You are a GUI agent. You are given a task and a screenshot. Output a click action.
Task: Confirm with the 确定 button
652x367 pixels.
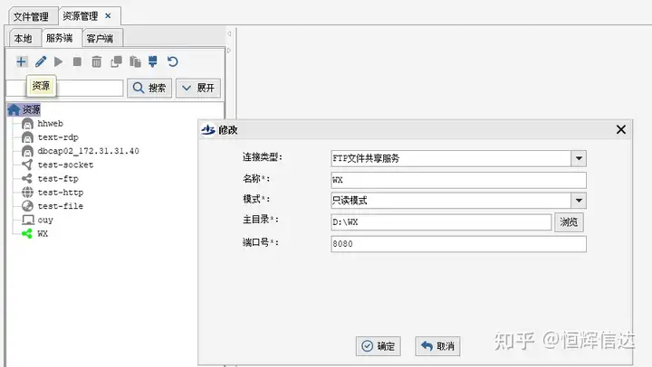coord(379,346)
